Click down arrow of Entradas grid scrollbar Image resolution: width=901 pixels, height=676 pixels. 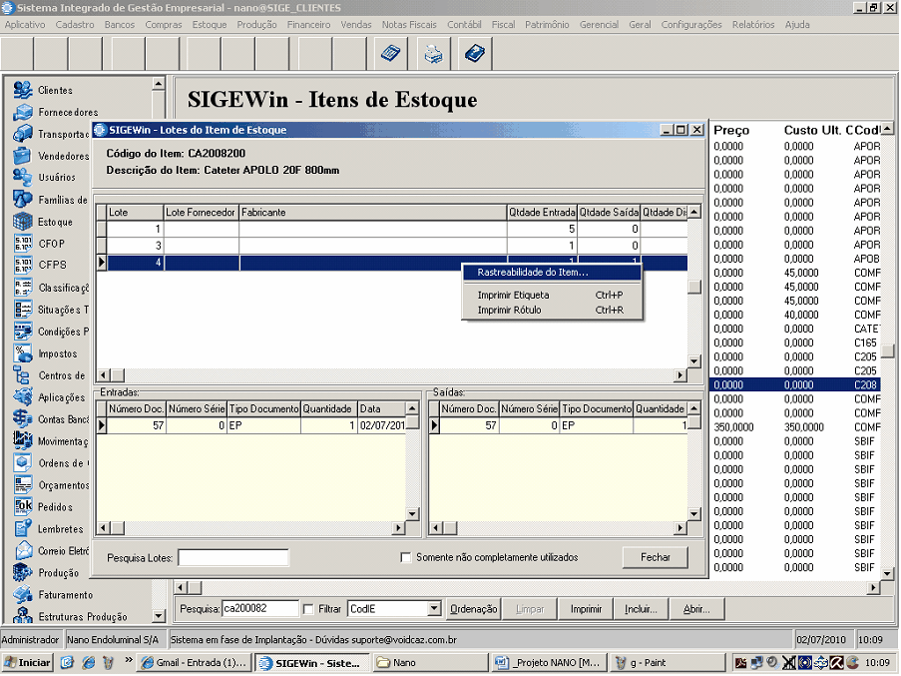tap(412, 514)
